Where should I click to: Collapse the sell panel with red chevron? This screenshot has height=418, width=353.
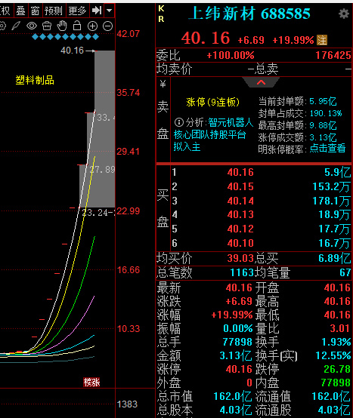tap(261, 82)
